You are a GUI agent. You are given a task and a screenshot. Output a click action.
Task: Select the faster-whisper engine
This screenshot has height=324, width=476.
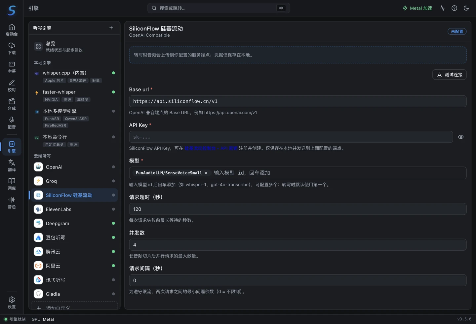(x=74, y=95)
